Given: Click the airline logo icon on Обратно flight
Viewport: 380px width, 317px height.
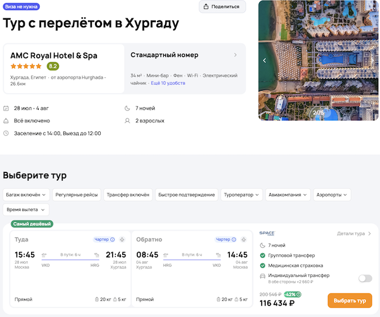Looking at the screenshot, I should [243, 240].
